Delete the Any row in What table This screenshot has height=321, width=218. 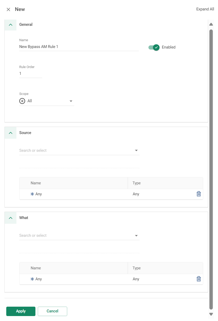coord(199,279)
